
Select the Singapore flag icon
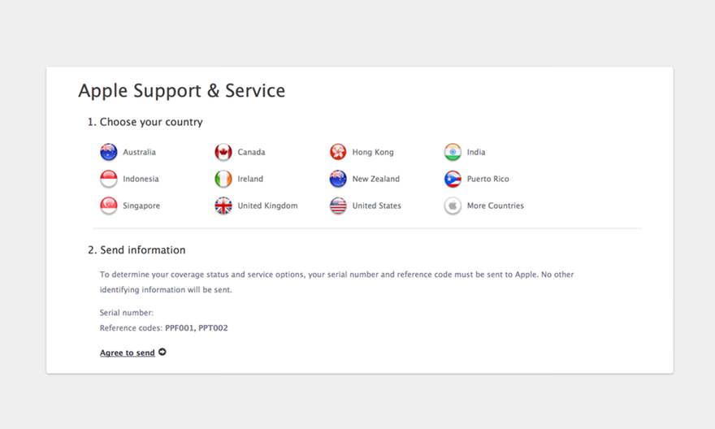(x=109, y=206)
